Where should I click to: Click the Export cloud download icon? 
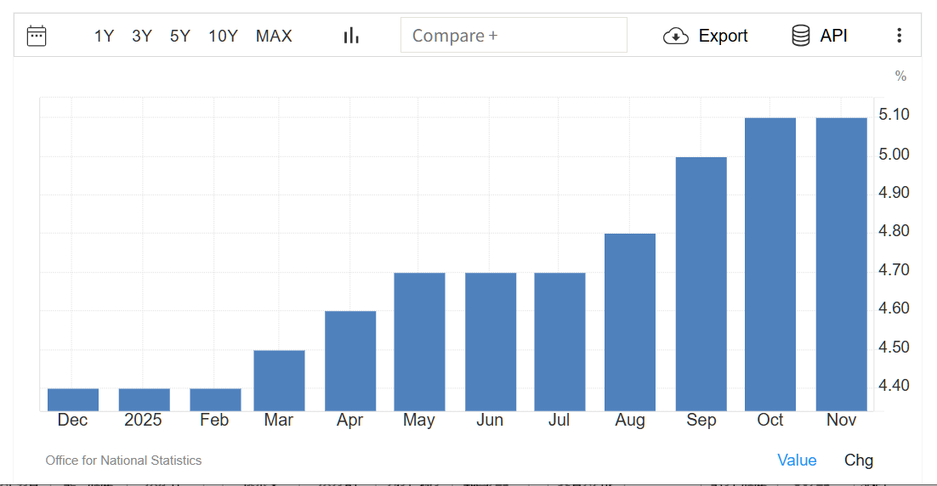[x=676, y=36]
